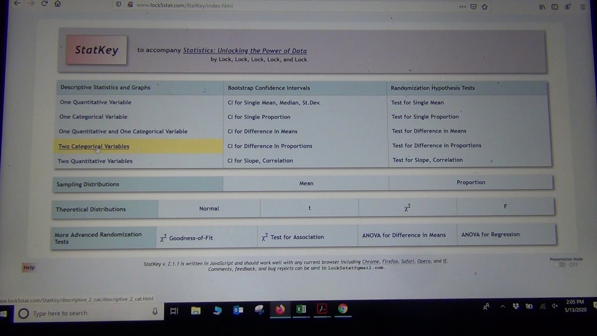This screenshot has width=597, height=336.
Task: Click the shield tracking protection icon
Action: tap(118, 5)
